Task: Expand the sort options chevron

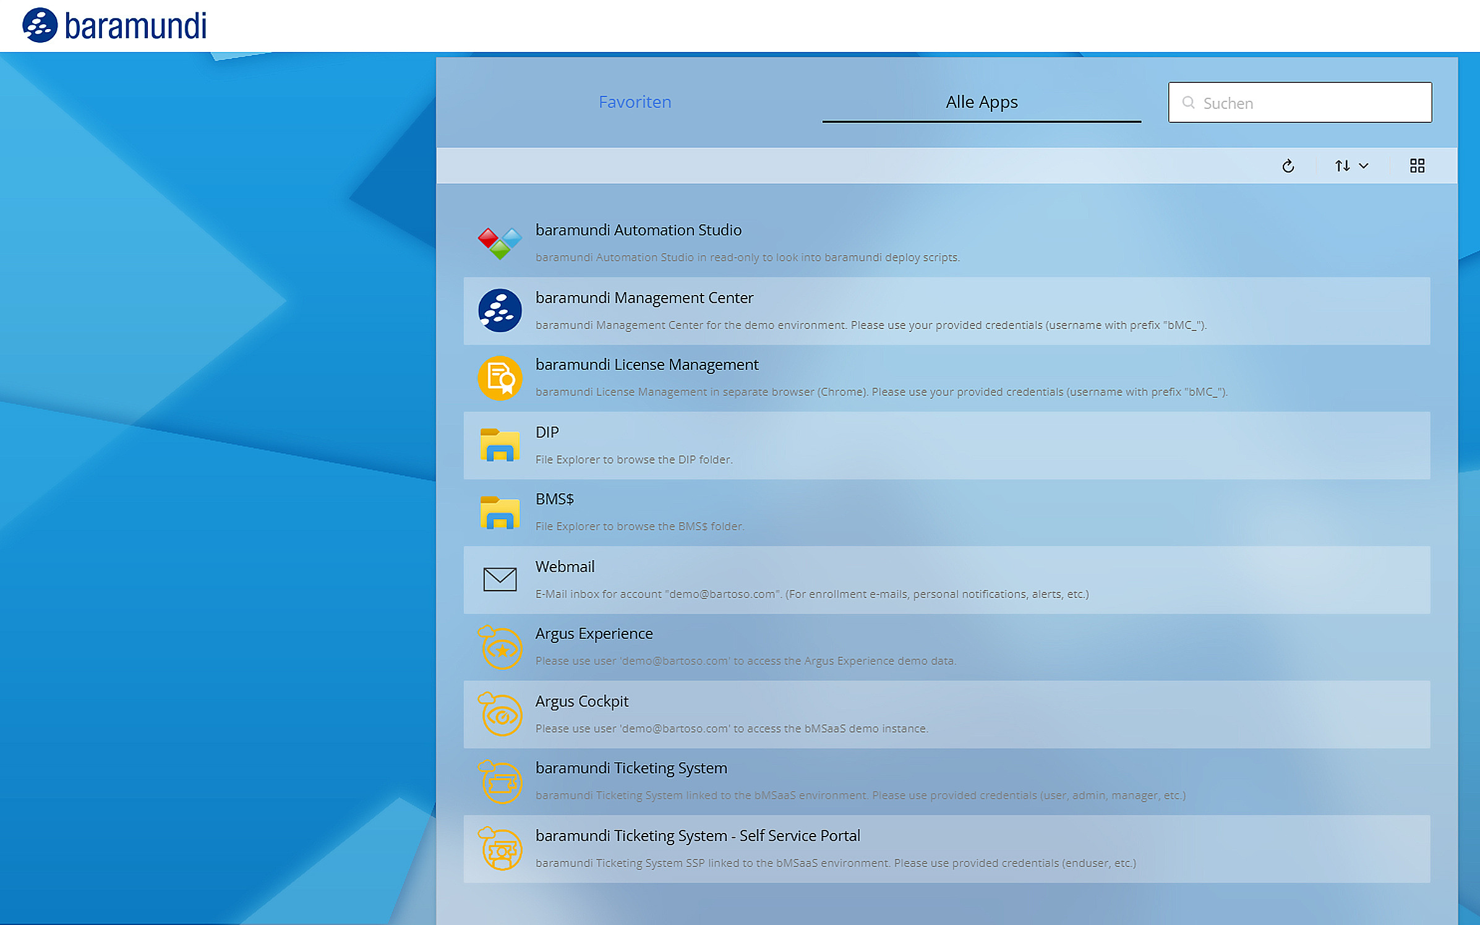Action: (1363, 166)
